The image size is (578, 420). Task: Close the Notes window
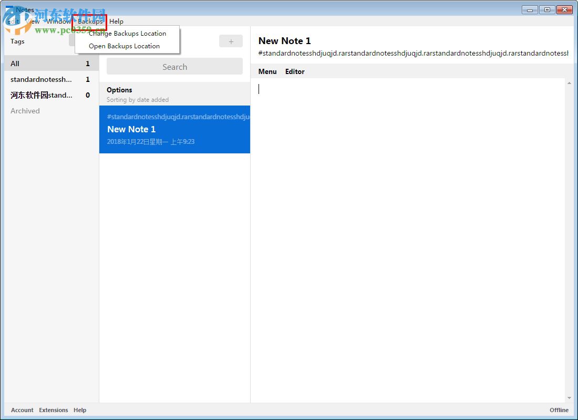(564, 10)
